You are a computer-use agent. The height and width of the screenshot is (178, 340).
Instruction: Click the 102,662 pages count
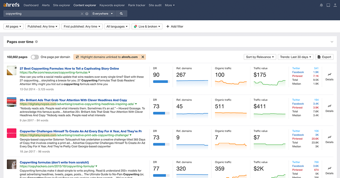[17, 57]
